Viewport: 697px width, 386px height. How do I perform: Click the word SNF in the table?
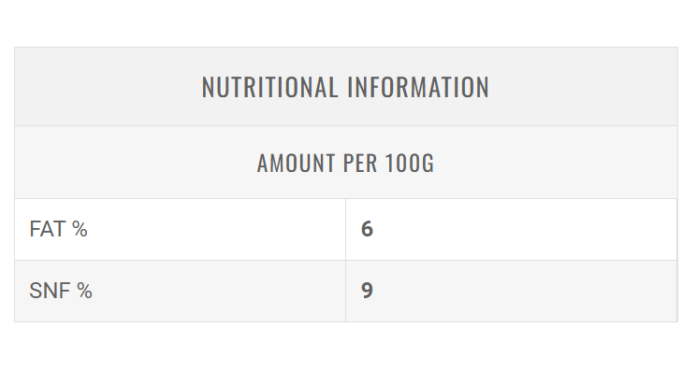tap(51, 291)
